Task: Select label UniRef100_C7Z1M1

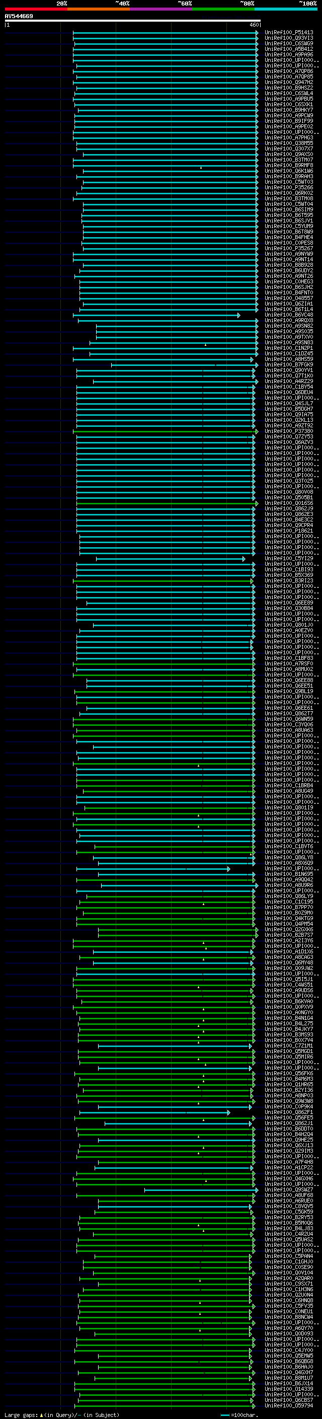Action: coord(289,1045)
